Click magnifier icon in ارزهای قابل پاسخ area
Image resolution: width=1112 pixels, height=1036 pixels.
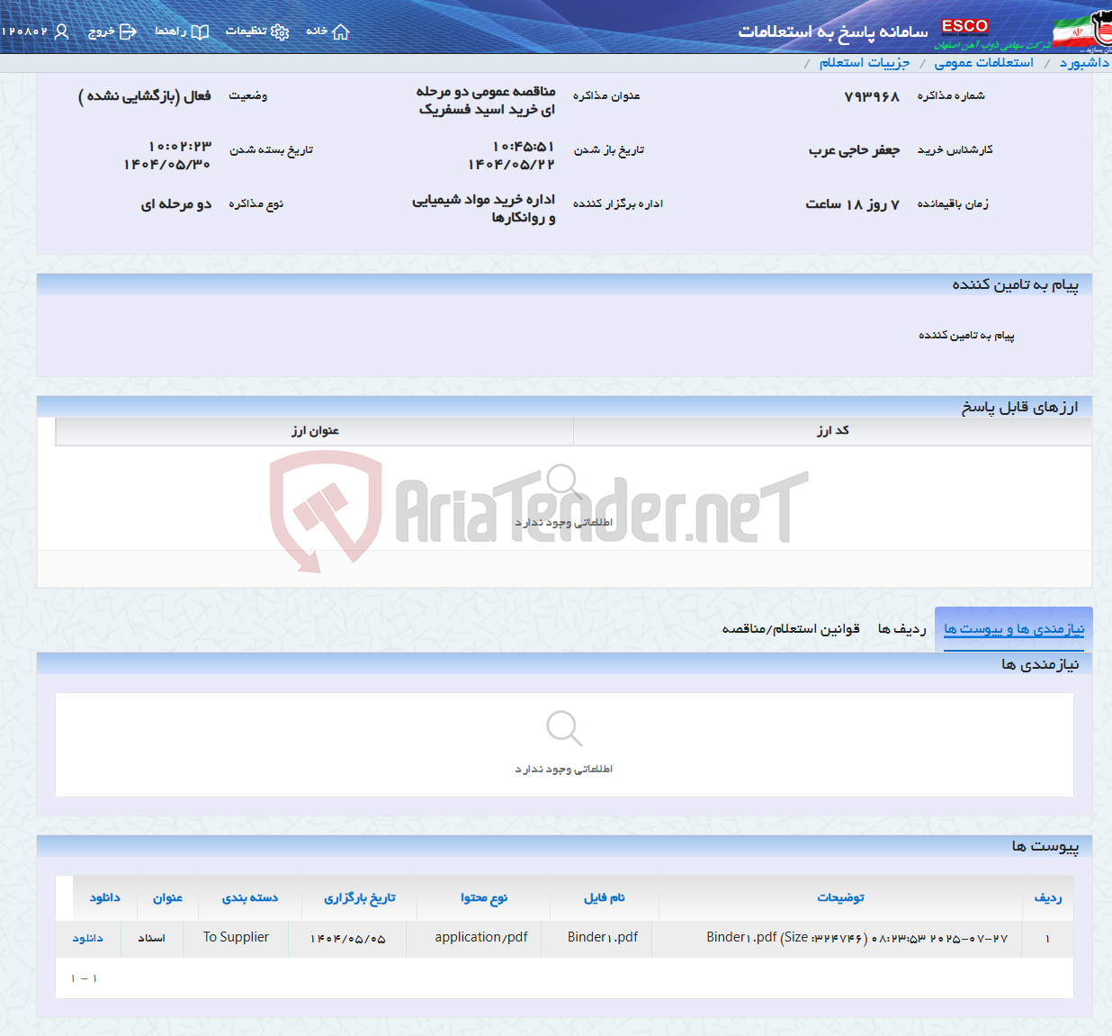click(564, 481)
